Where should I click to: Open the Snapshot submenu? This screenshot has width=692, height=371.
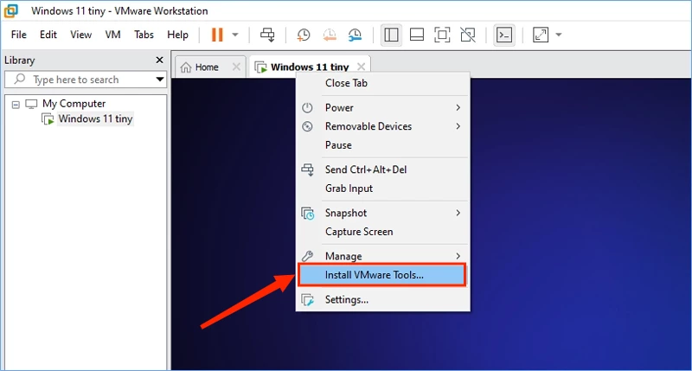coord(382,213)
